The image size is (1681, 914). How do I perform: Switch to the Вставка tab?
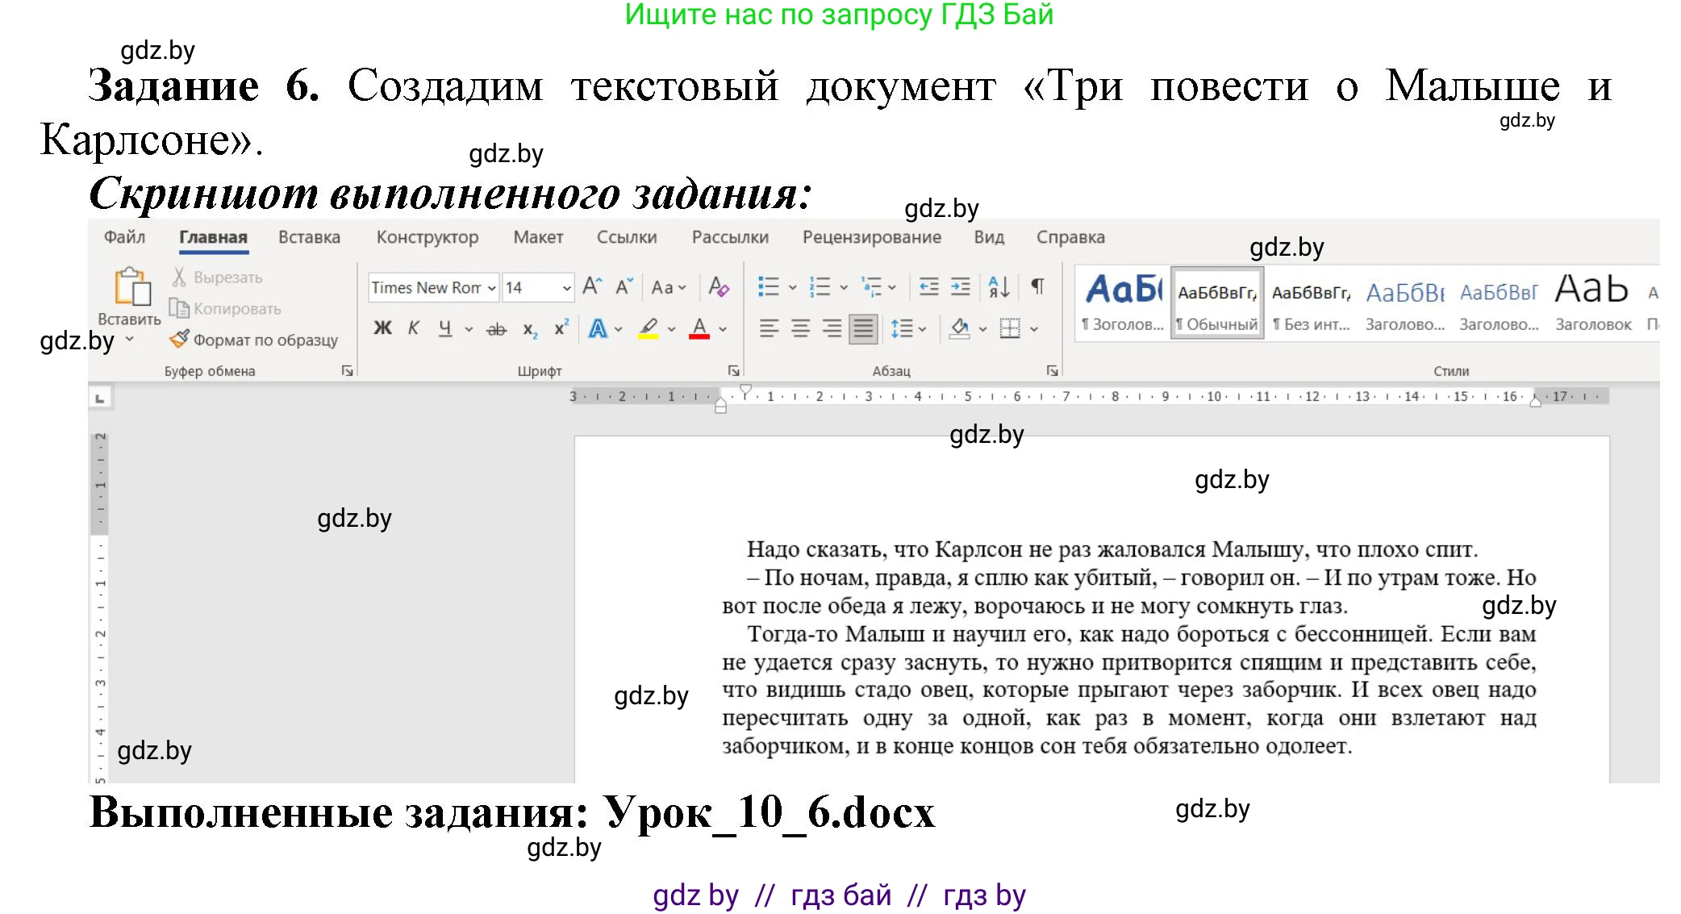(x=309, y=237)
